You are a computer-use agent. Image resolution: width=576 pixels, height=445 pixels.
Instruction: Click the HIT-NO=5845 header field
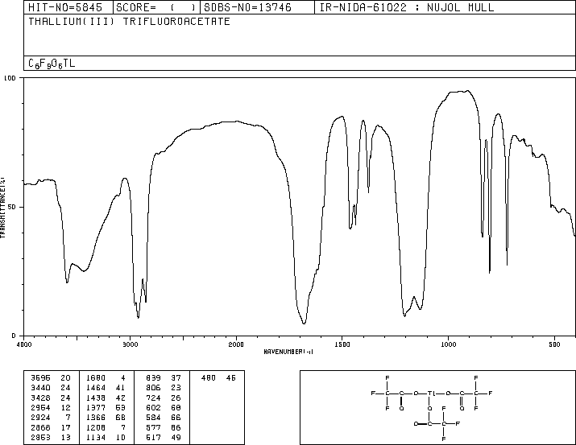click(x=68, y=7)
